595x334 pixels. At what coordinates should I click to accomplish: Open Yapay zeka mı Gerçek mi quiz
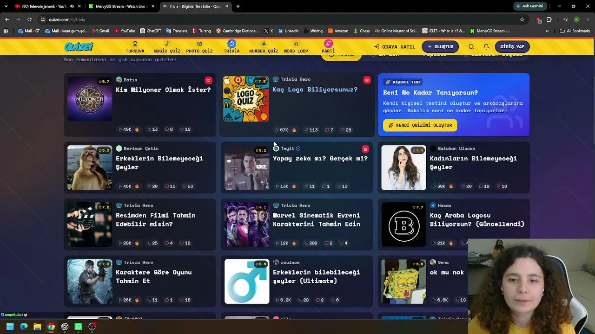320,159
